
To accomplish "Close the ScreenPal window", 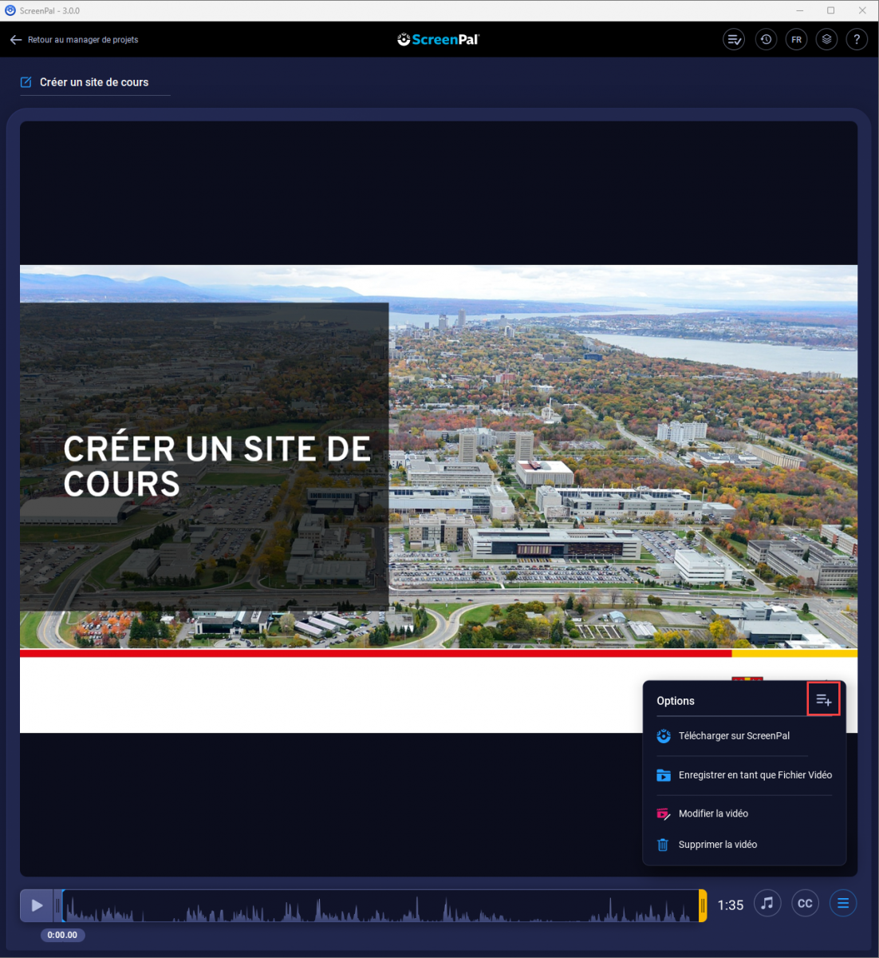I will (862, 10).
